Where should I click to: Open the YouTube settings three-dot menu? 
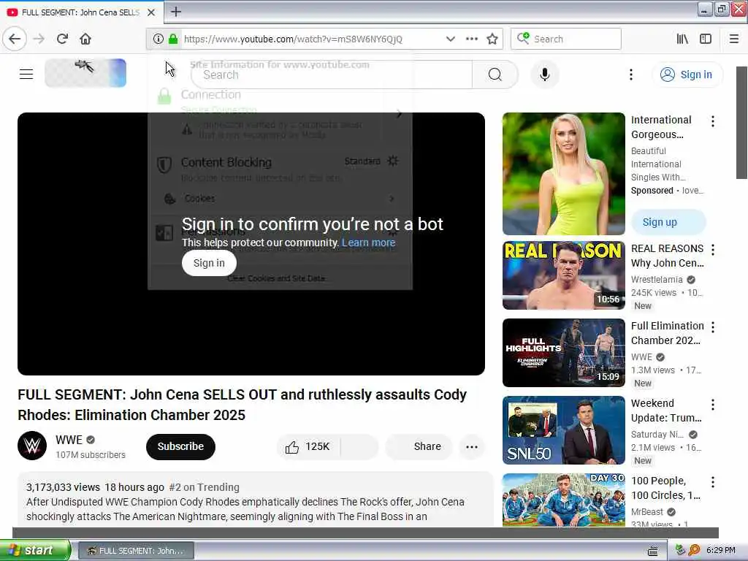tap(630, 75)
